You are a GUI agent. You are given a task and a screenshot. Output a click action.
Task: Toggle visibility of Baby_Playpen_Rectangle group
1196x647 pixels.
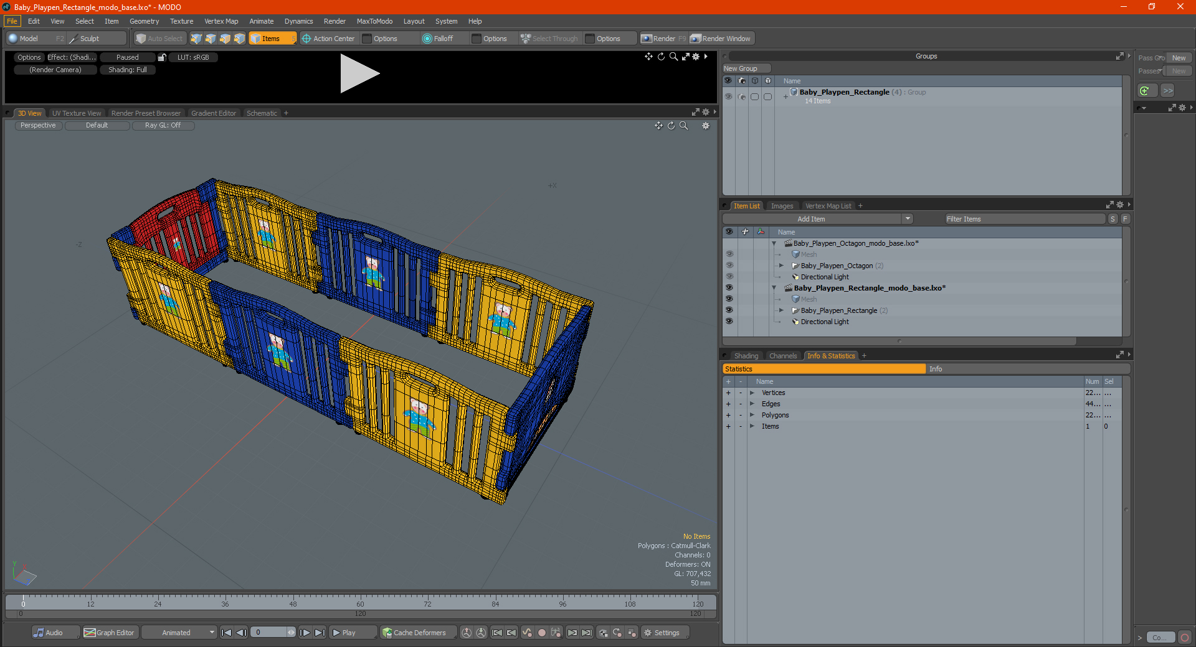(728, 96)
